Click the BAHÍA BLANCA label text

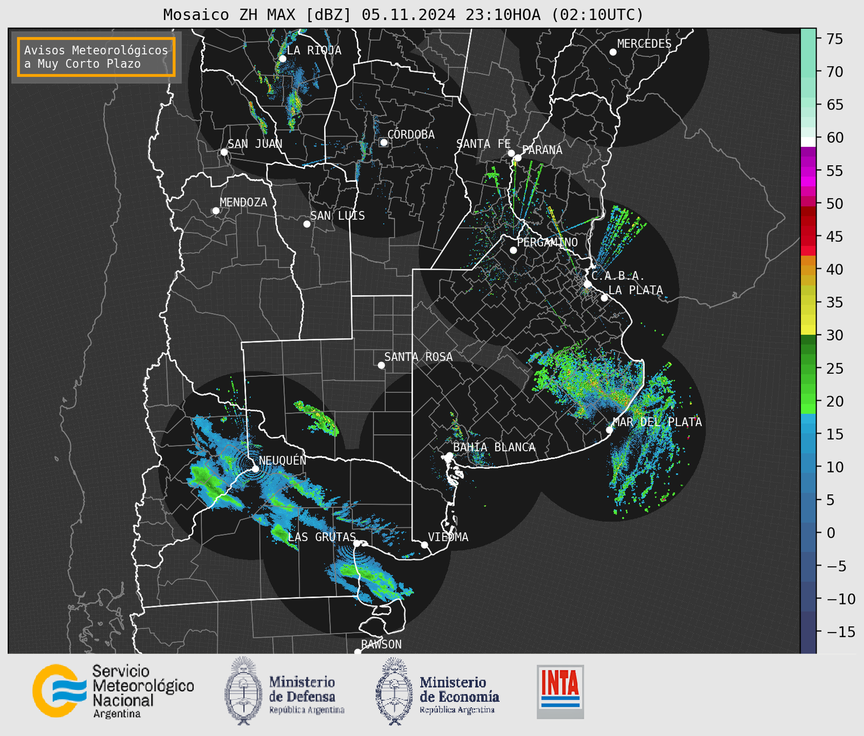click(494, 447)
